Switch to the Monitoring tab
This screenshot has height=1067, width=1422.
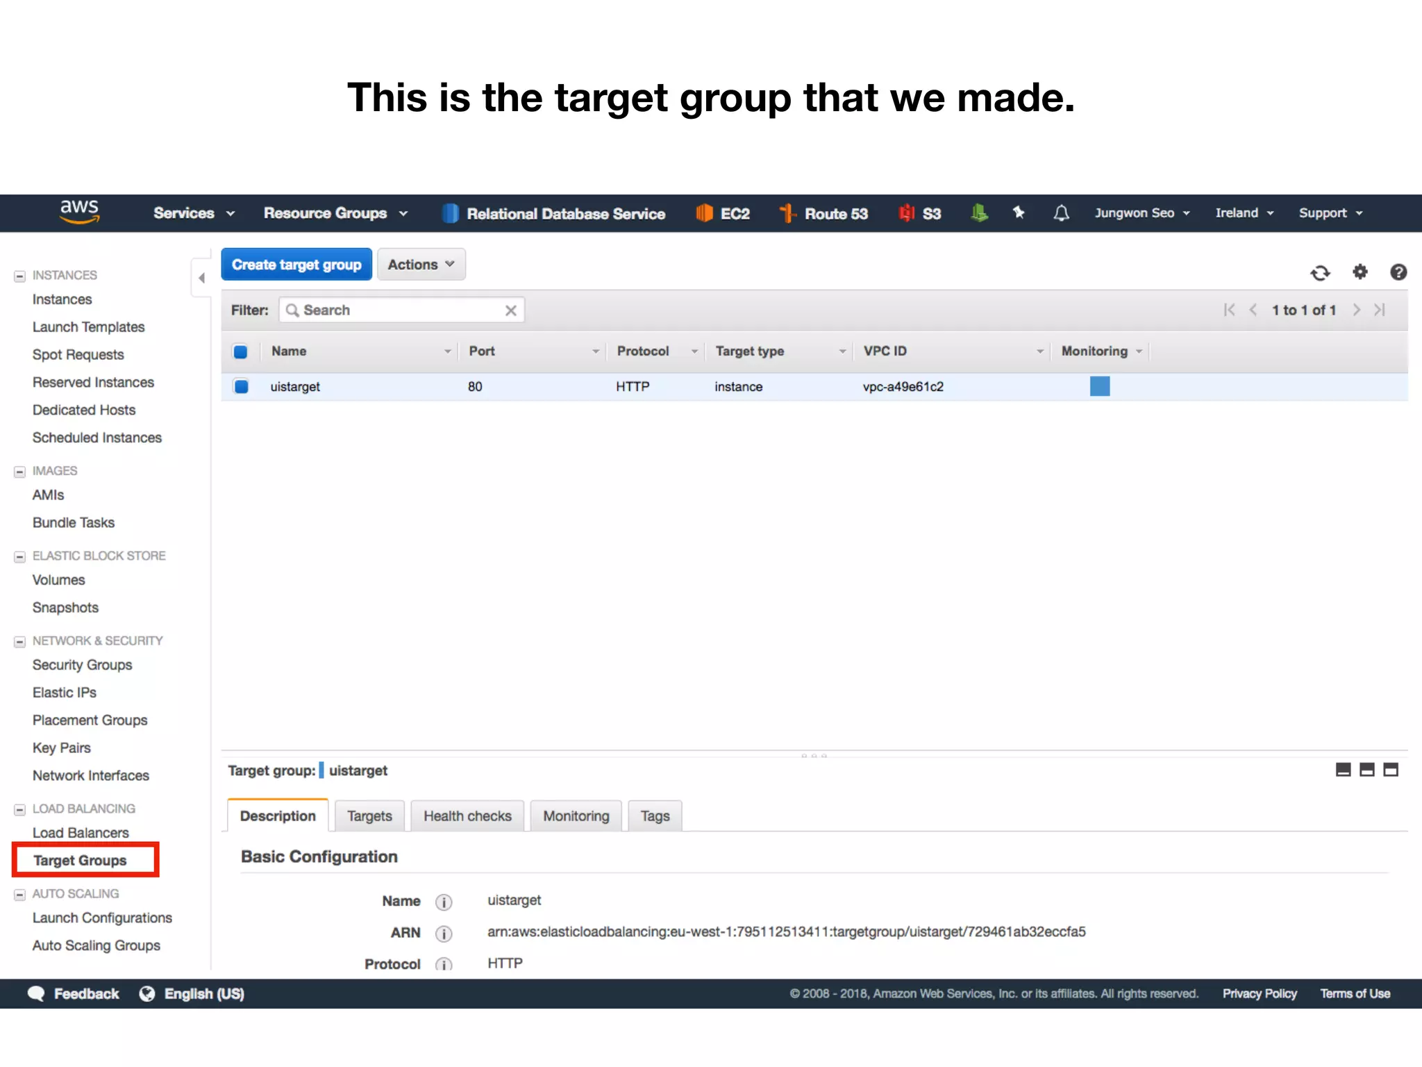pyautogui.click(x=576, y=816)
